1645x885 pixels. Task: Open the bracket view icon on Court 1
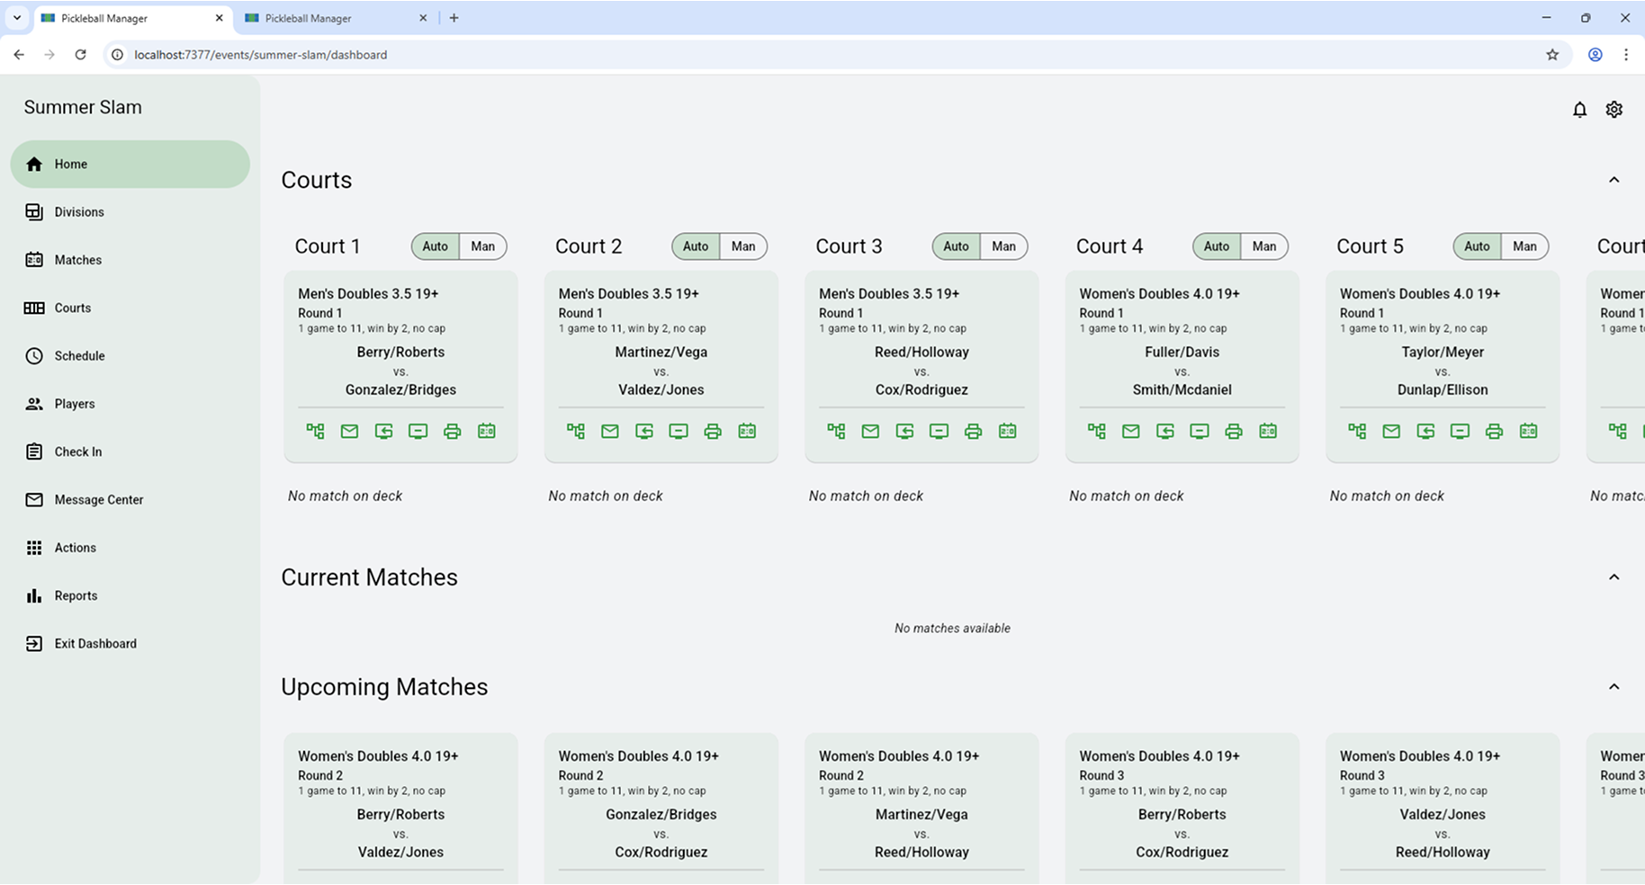tap(315, 431)
